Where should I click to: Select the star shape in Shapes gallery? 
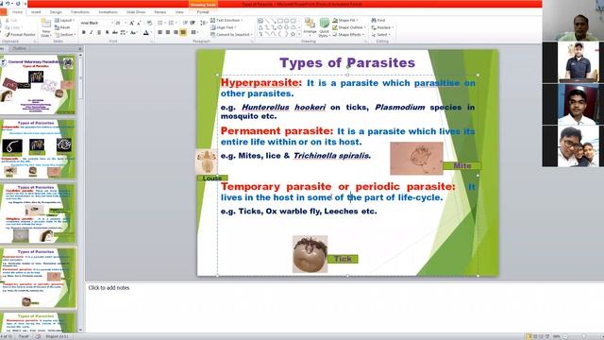click(293, 34)
